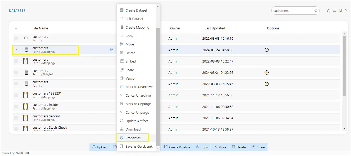Screen dimensions: 351x156
Task: Open Version from context menu
Action: [x=136, y=78]
